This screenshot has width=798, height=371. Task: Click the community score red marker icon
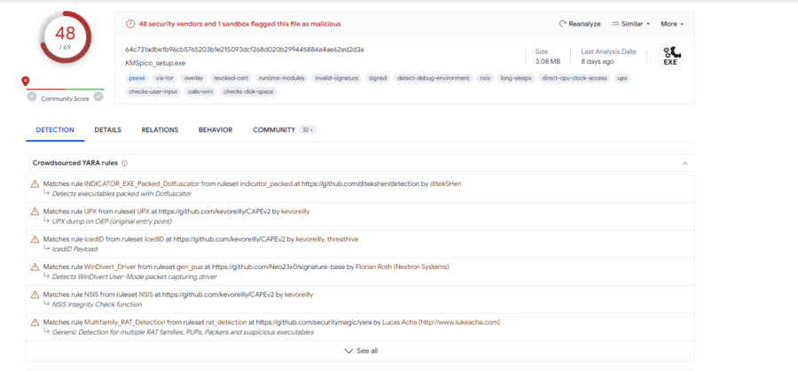coord(26,81)
